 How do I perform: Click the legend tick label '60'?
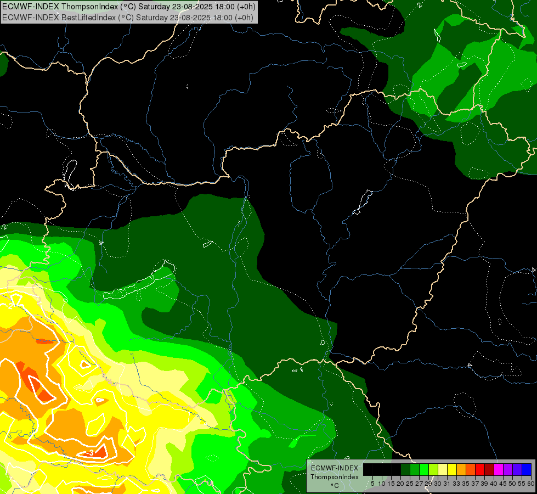pos(531,484)
